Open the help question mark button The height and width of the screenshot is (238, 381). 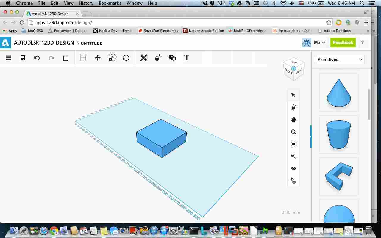pos(362,43)
